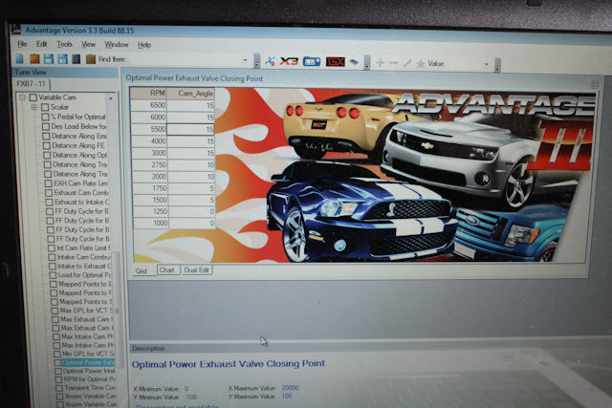Switch to the Dual Edit tab

(196, 269)
